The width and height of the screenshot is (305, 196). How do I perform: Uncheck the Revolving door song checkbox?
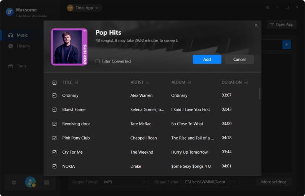click(x=55, y=124)
